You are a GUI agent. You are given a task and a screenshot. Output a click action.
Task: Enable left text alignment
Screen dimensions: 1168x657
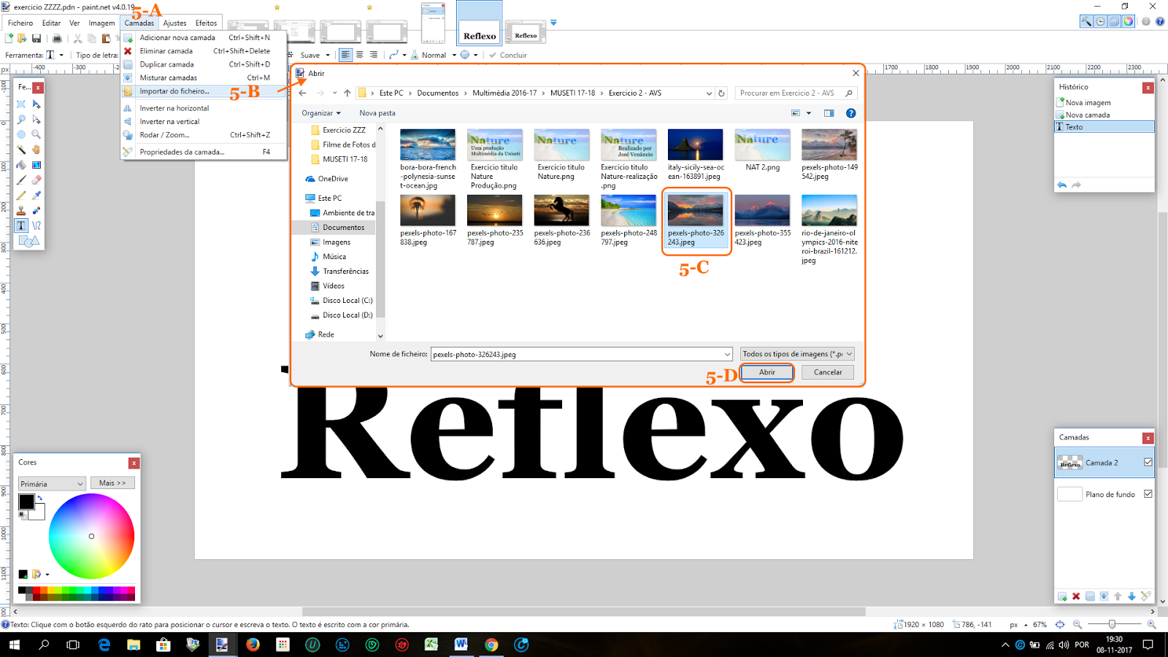(345, 55)
